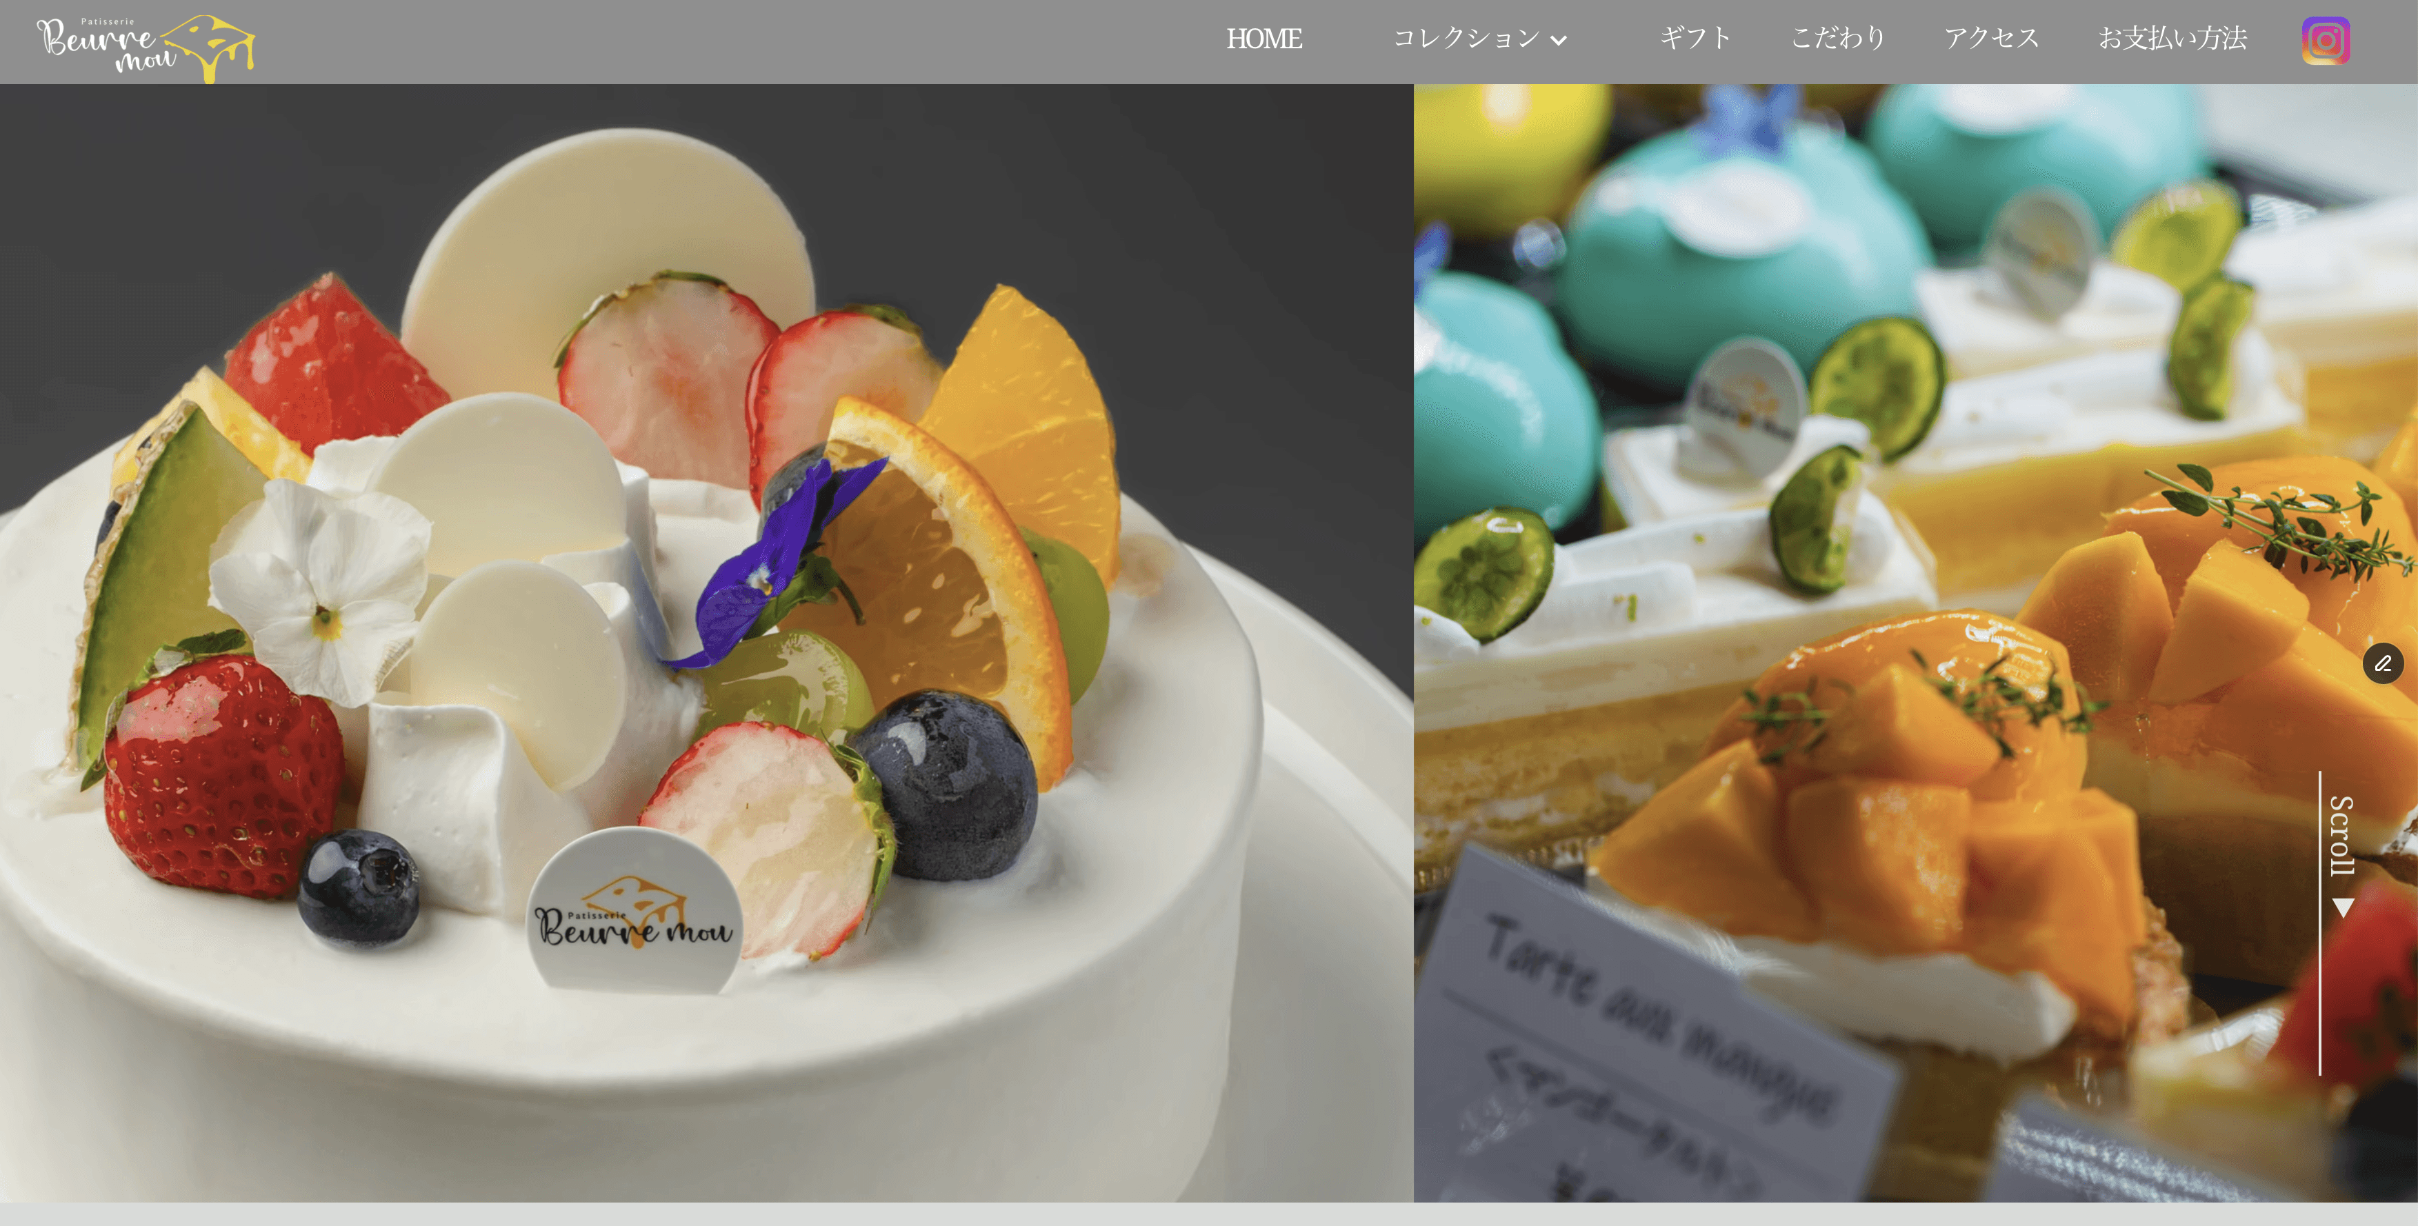Open the ギフト page link
This screenshot has width=2418, height=1226.
click(x=1695, y=39)
